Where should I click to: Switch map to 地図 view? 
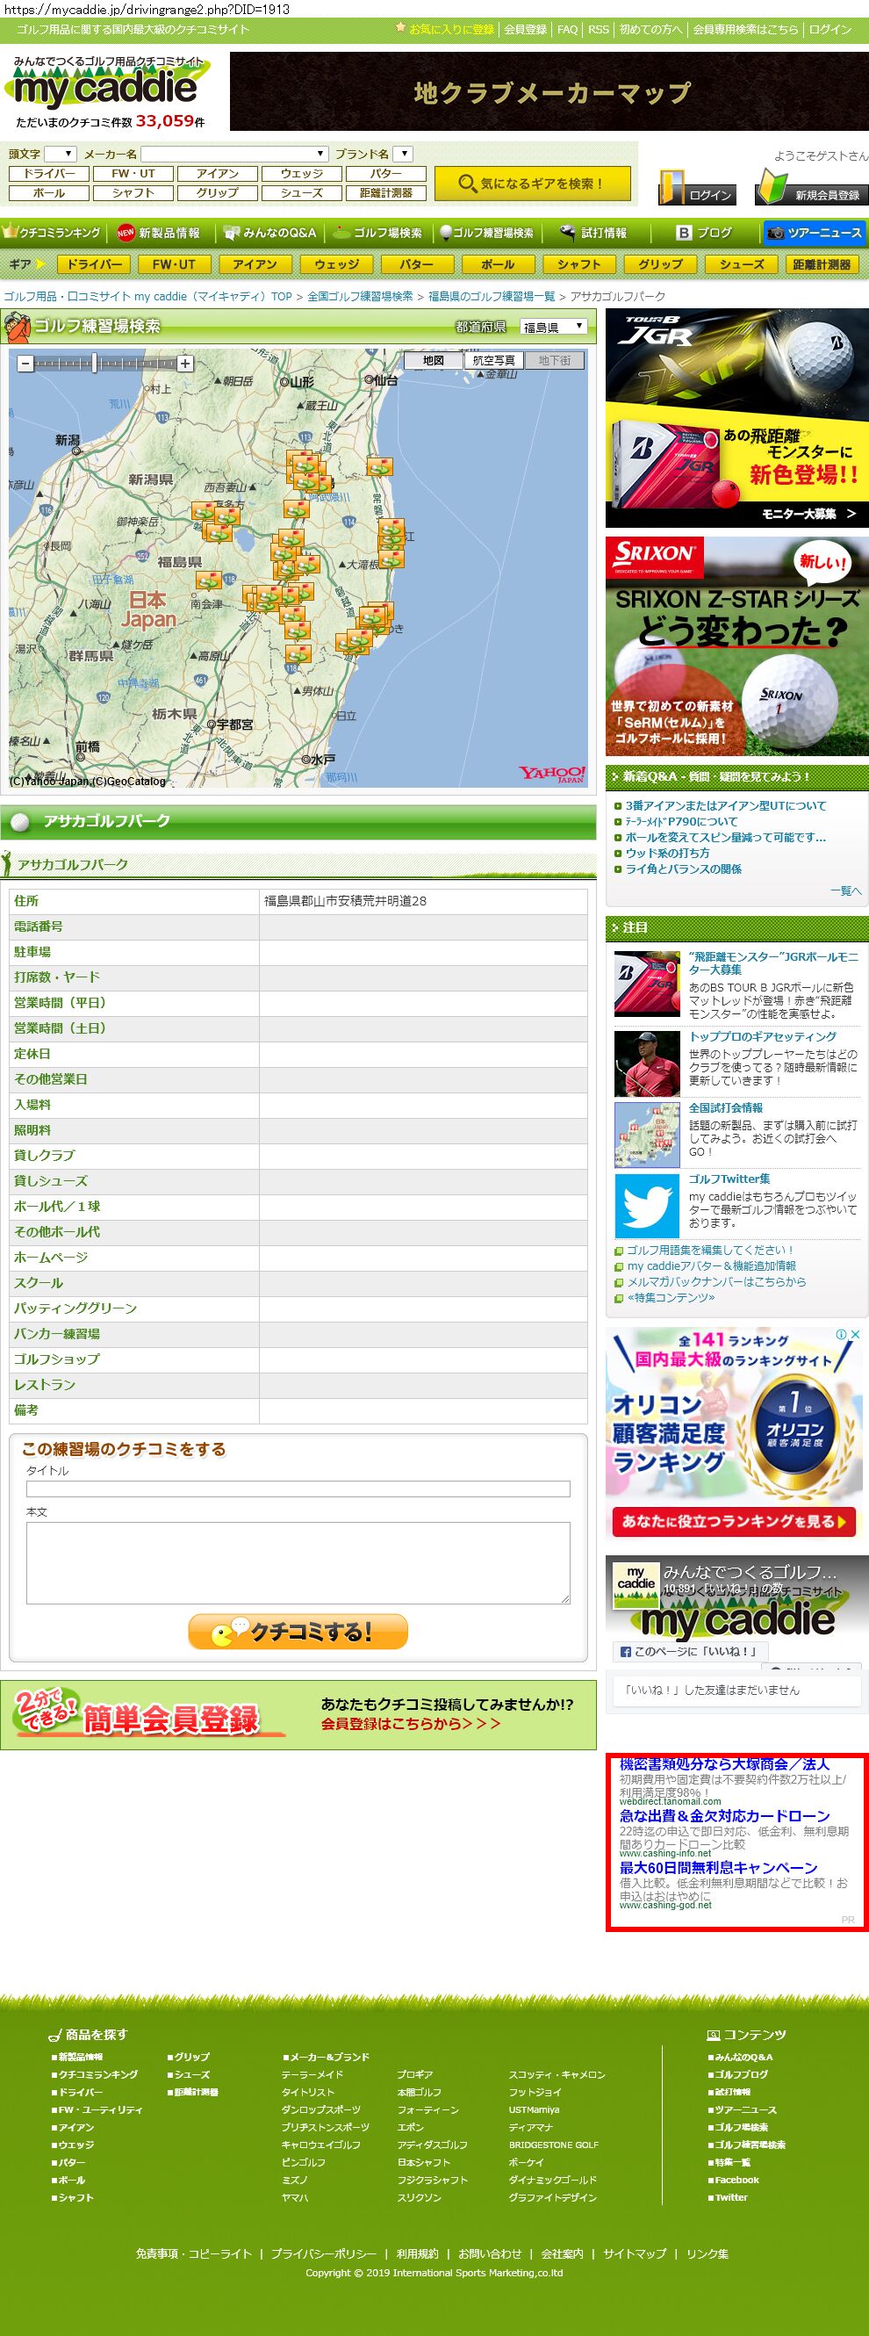point(433,360)
